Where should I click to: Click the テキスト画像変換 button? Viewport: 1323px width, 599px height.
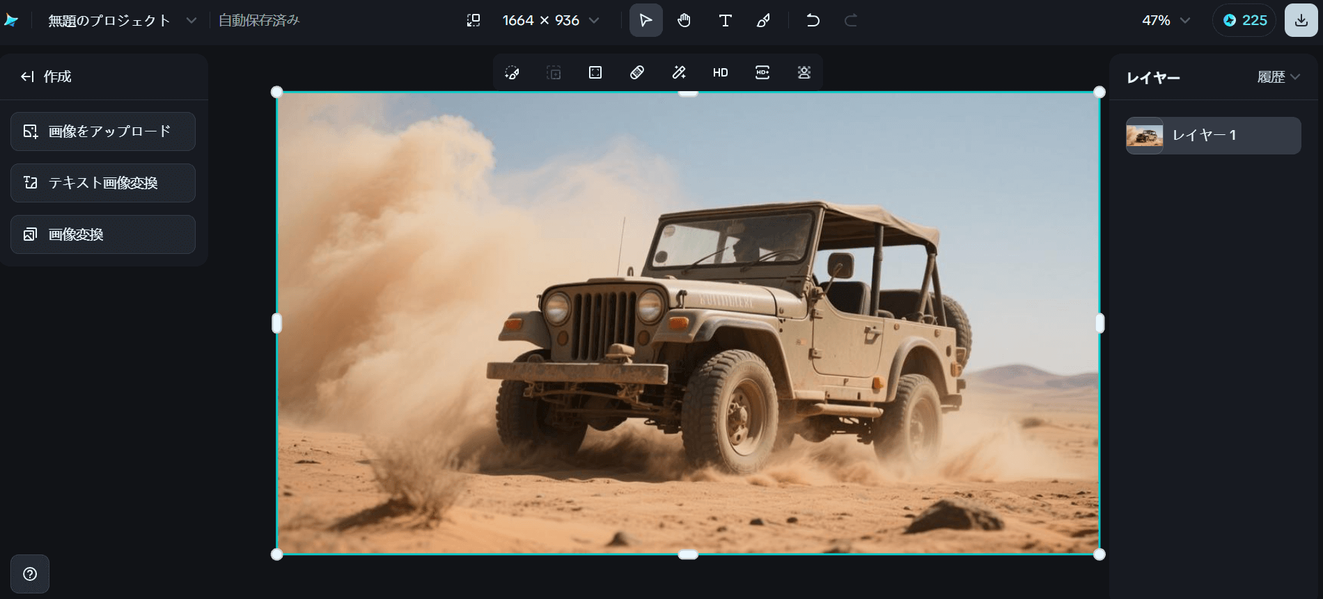point(103,183)
